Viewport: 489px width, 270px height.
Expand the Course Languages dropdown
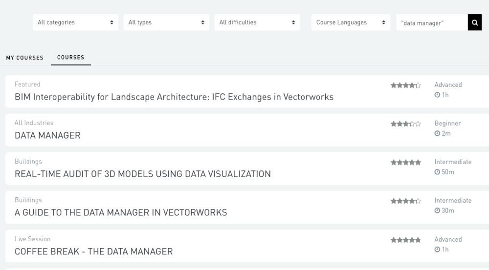tap(351, 22)
